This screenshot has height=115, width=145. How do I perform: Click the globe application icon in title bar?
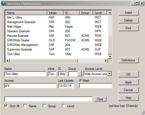(4, 3)
